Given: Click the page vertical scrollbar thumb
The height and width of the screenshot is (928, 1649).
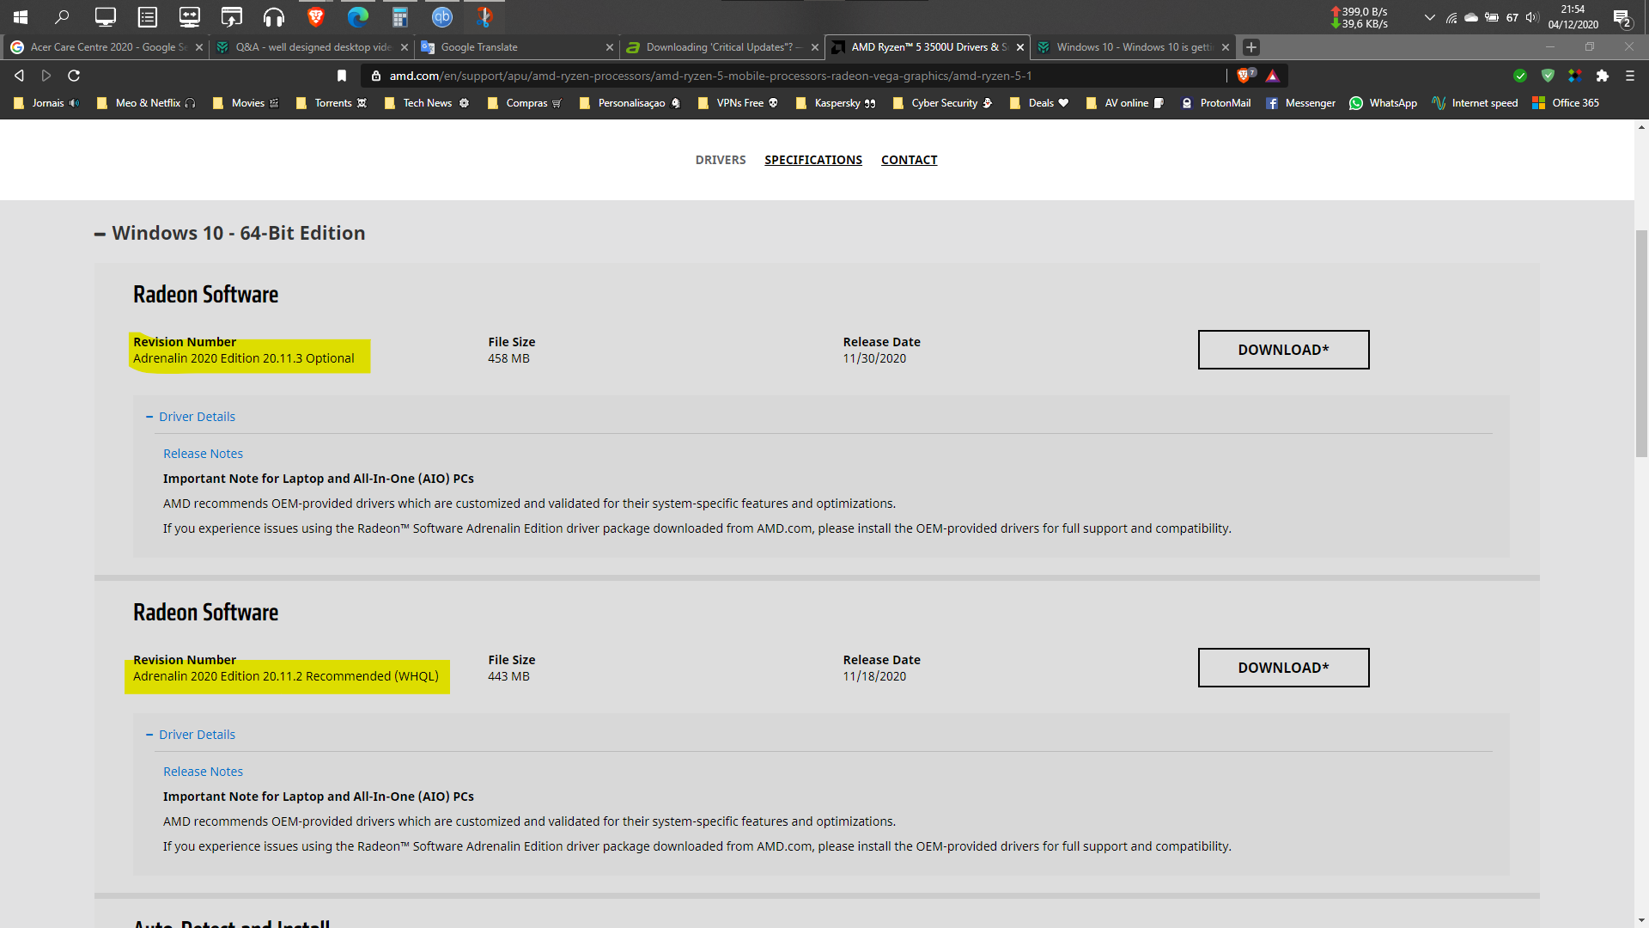Looking at the screenshot, I should [x=1641, y=344].
